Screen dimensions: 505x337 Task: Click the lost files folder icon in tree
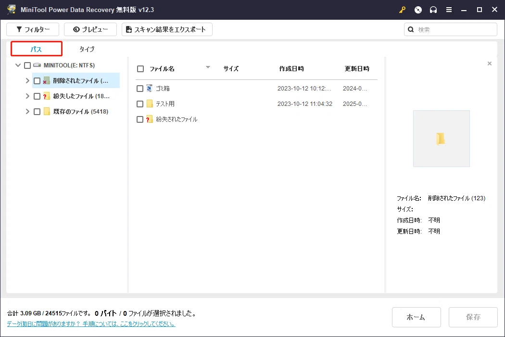pos(46,96)
